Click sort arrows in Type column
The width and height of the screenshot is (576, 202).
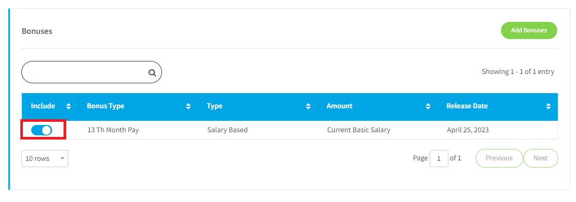[x=308, y=106]
